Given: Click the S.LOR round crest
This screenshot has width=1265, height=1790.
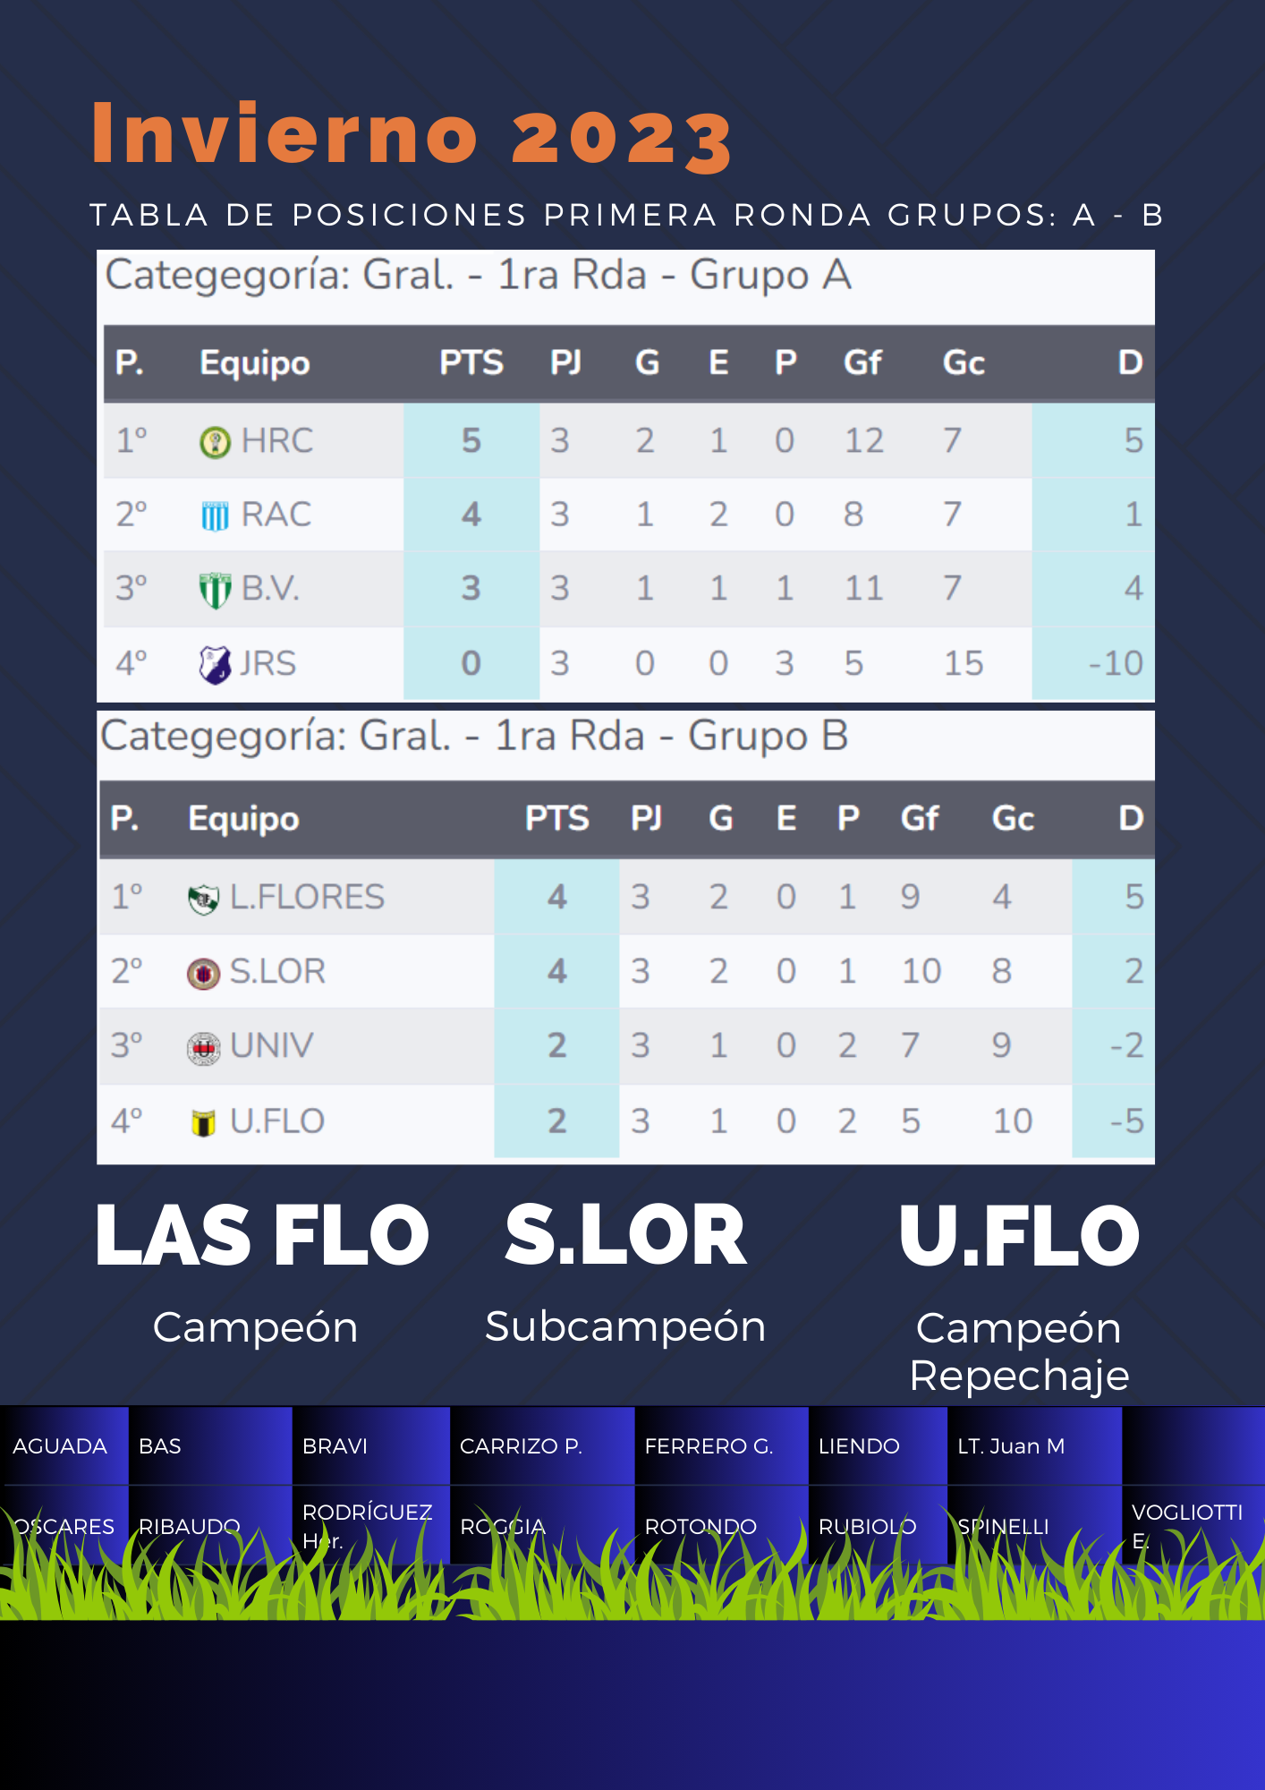Looking at the screenshot, I should coord(204,973).
